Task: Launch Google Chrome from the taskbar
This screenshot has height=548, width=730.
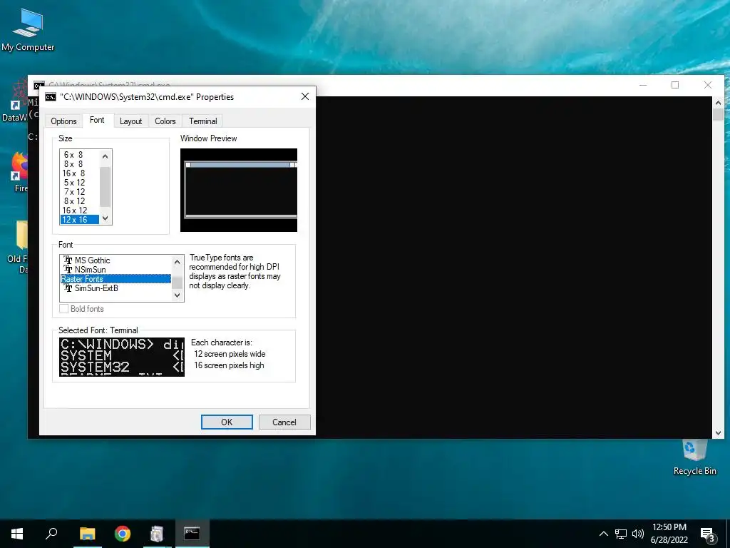Action: [123, 534]
